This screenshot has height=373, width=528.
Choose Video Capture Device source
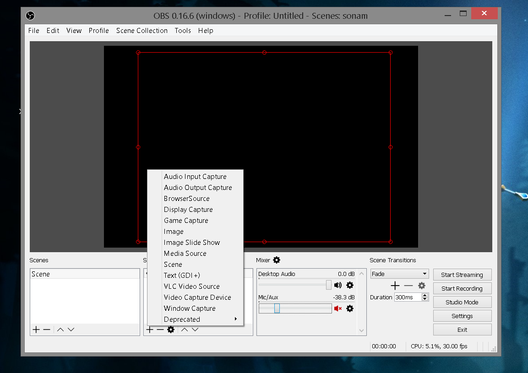195,297
